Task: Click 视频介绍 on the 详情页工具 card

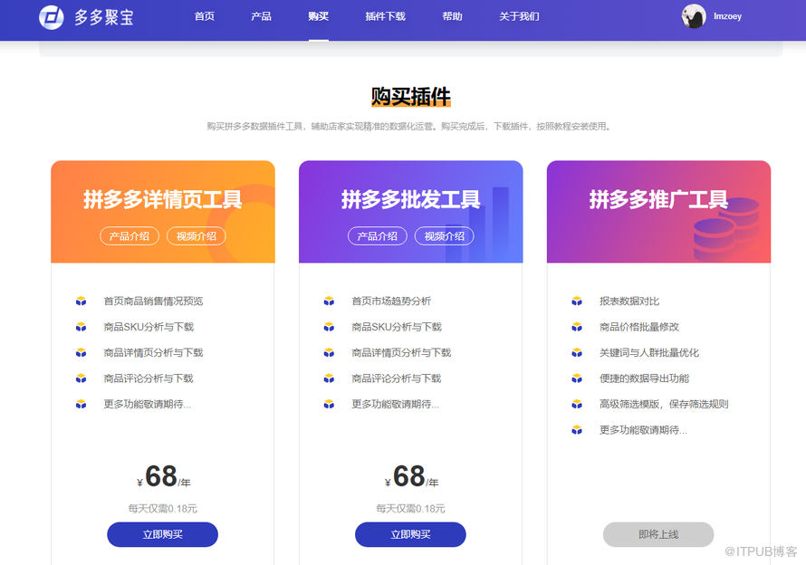Action: click(x=197, y=236)
